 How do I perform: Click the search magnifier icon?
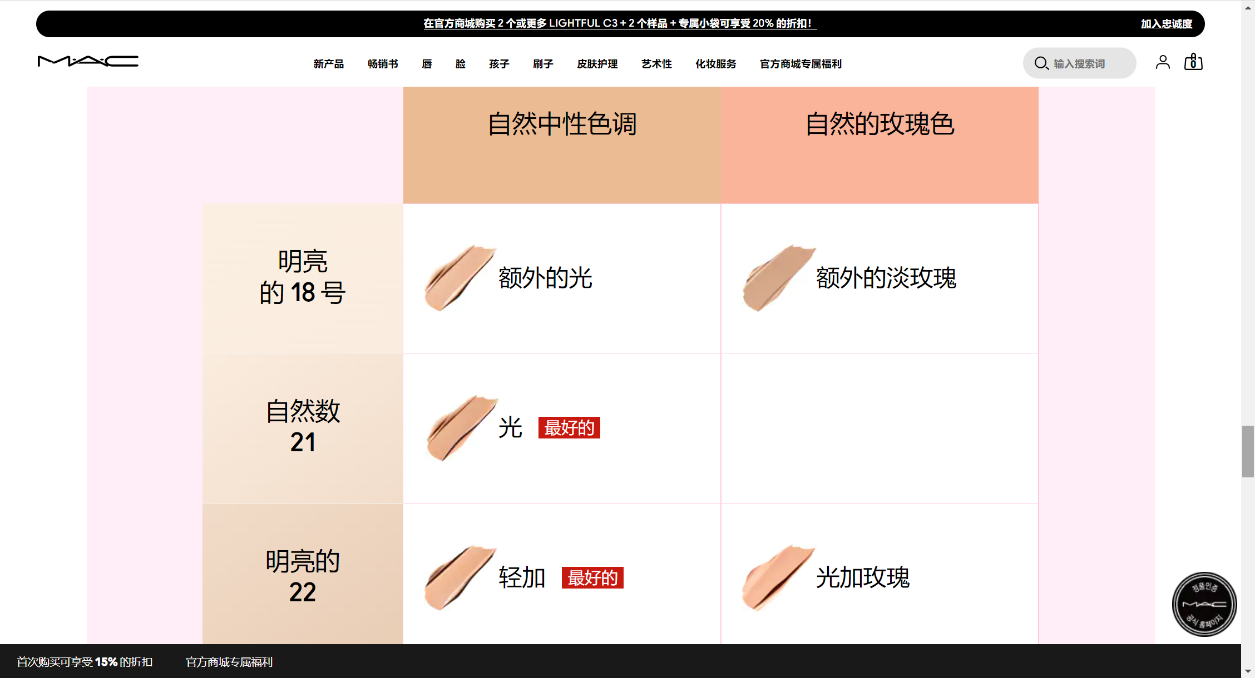tap(1041, 63)
